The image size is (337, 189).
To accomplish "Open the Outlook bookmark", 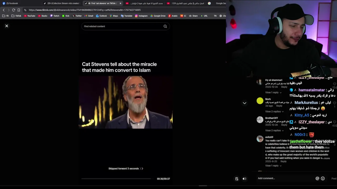I will [101, 16].
